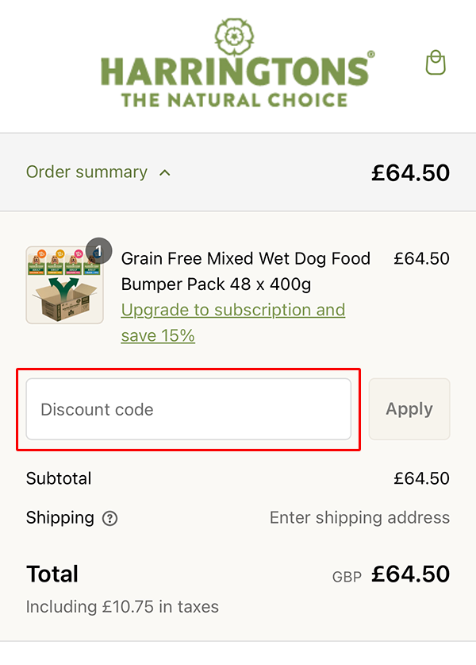This screenshot has width=476, height=665.
Task: Click the Harringtons wordmark logo
Action: tap(237, 72)
